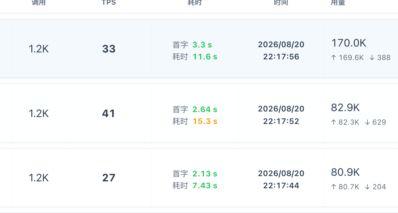Viewport: 398px width, 213px height.
Task: Click TPS value 27
Action: tap(109, 178)
